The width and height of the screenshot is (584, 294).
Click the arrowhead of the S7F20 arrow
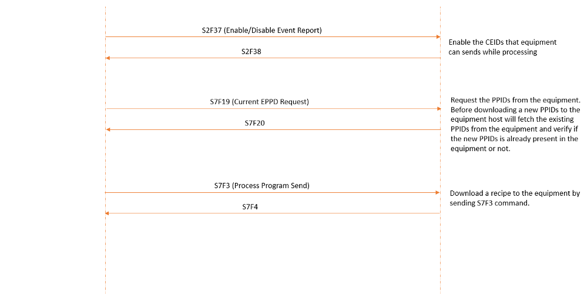[x=108, y=130]
